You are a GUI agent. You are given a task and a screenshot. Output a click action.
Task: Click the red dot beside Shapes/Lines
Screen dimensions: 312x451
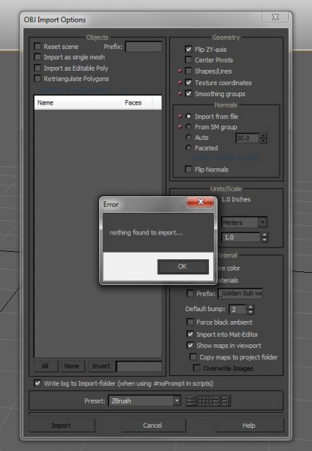click(180, 71)
